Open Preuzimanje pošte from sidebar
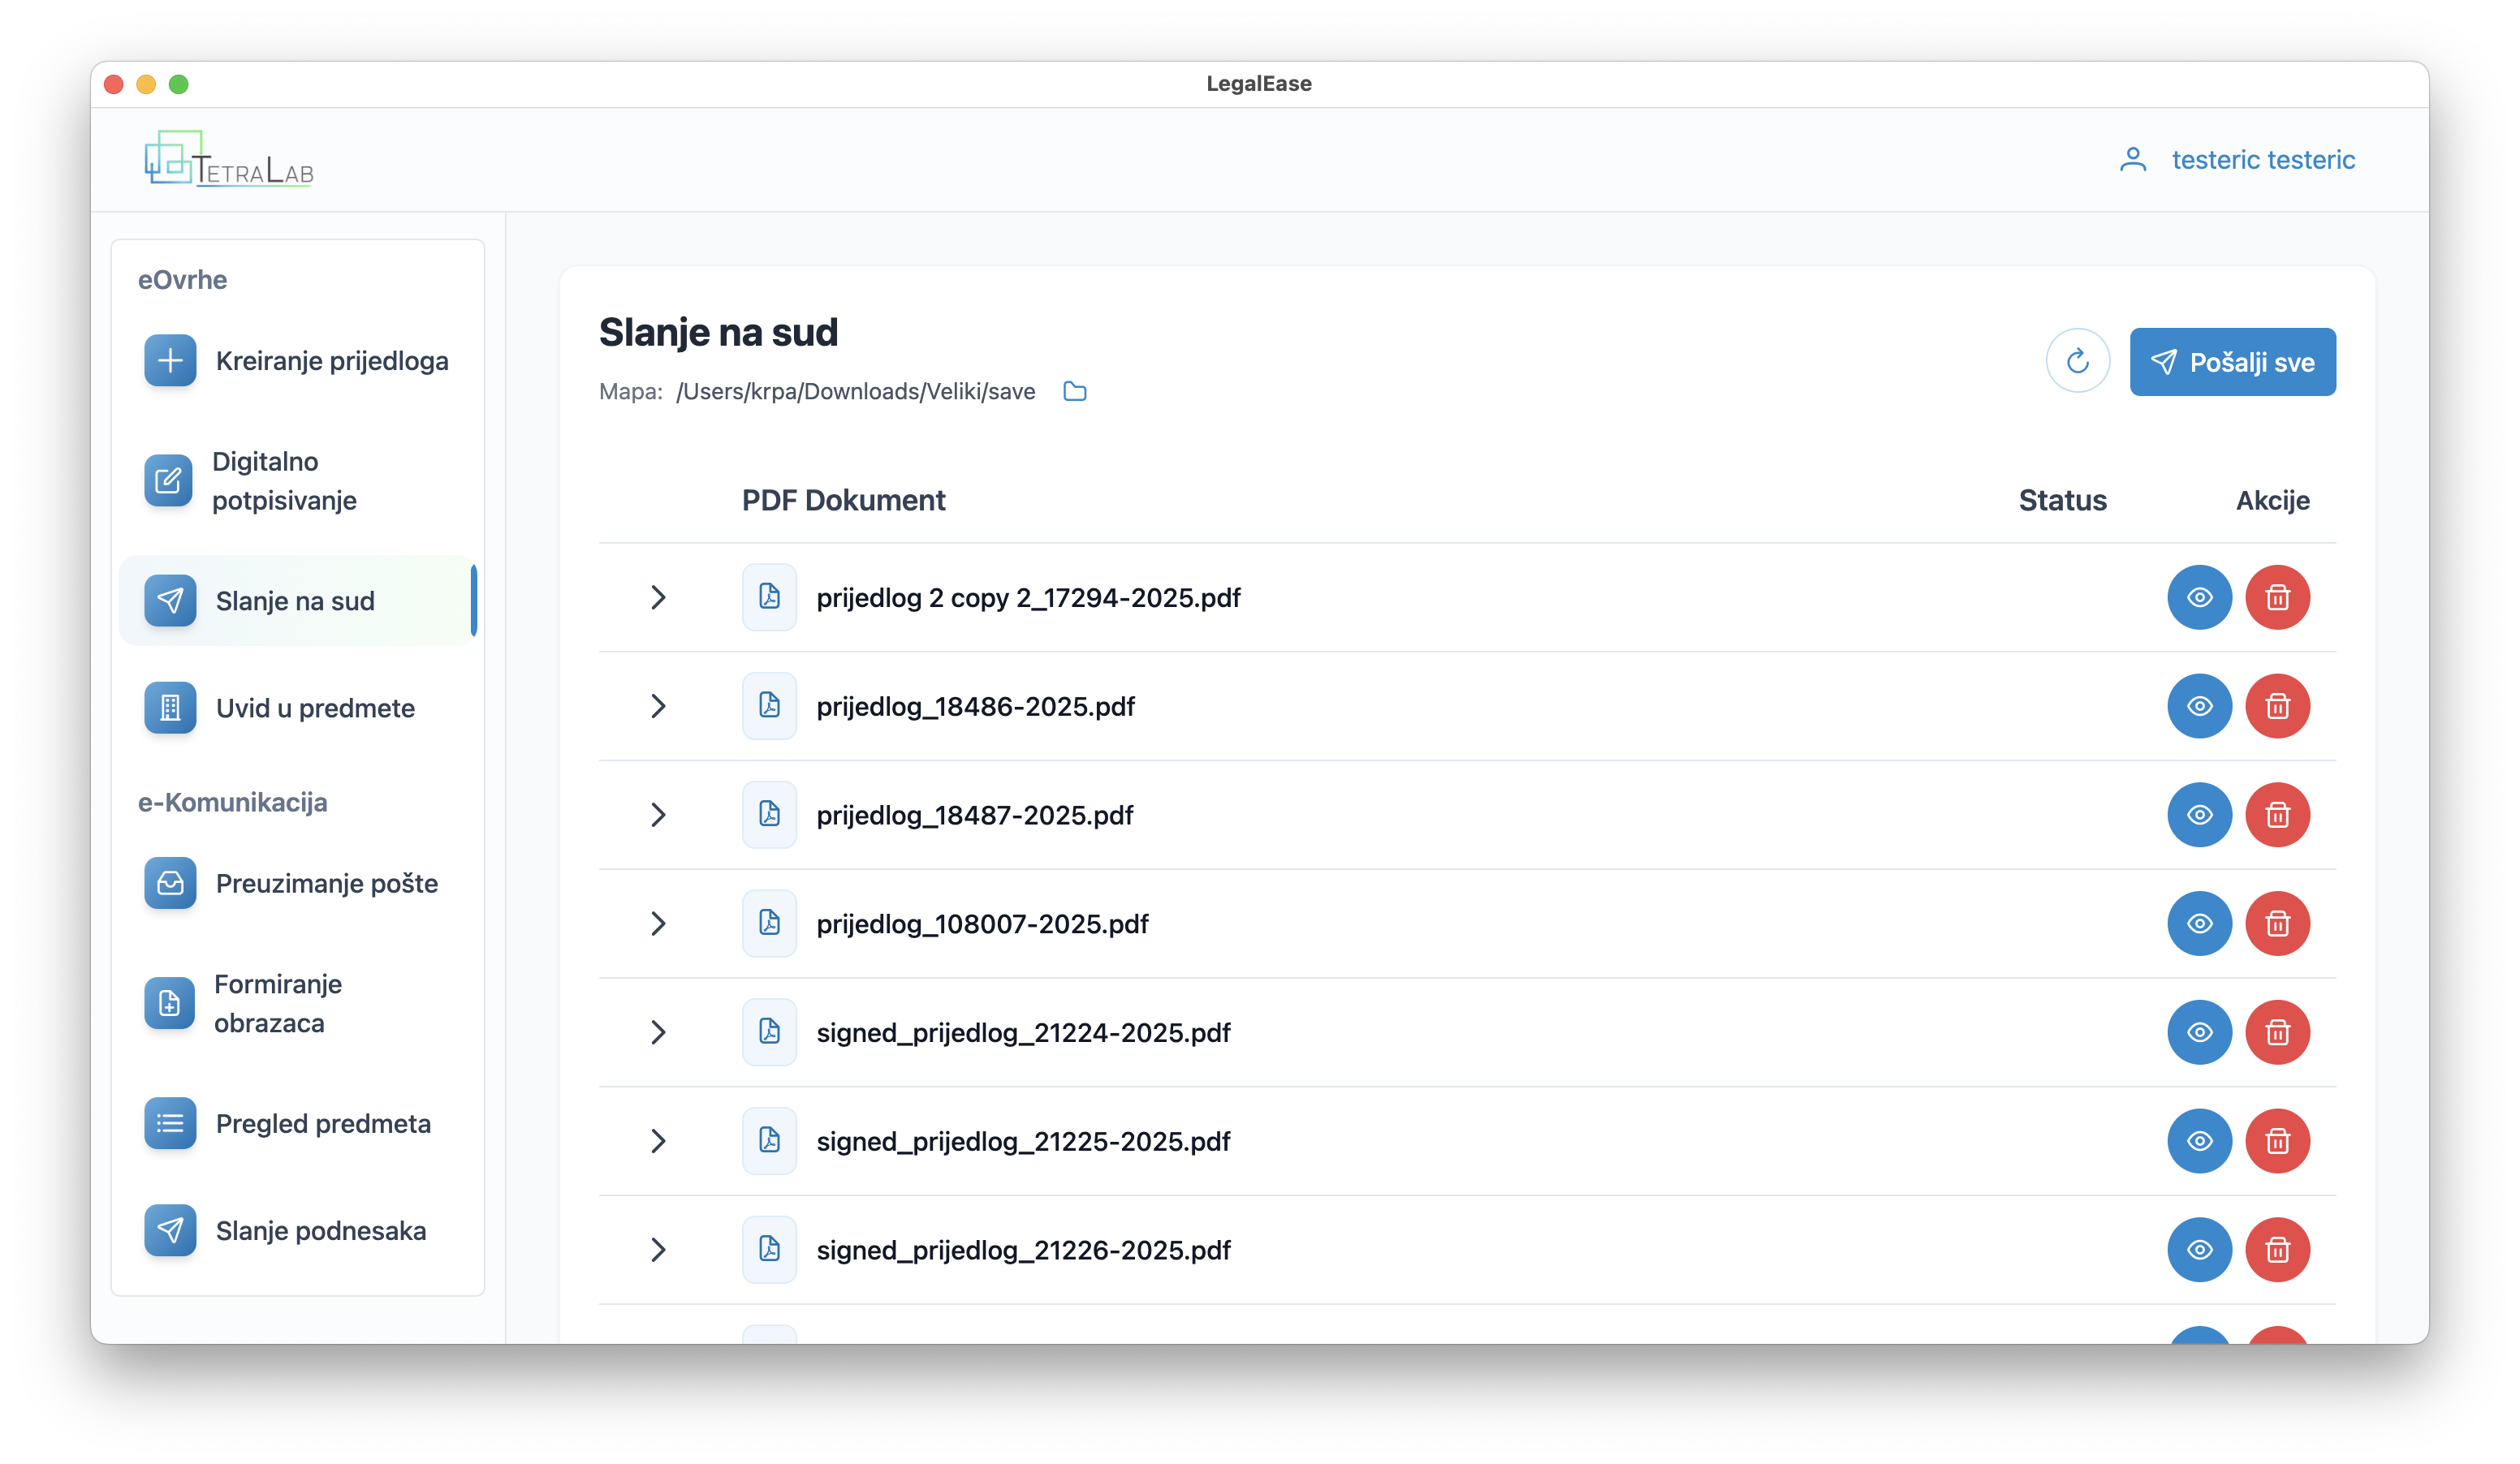 (297, 884)
